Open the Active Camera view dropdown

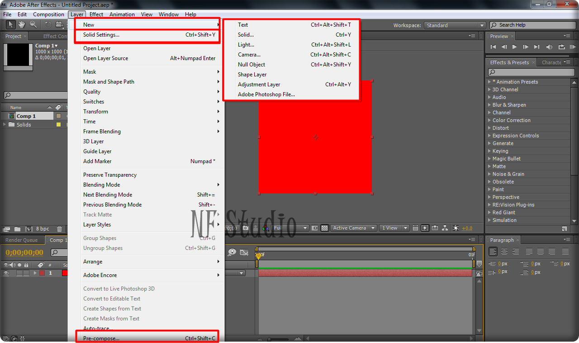click(354, 228)
